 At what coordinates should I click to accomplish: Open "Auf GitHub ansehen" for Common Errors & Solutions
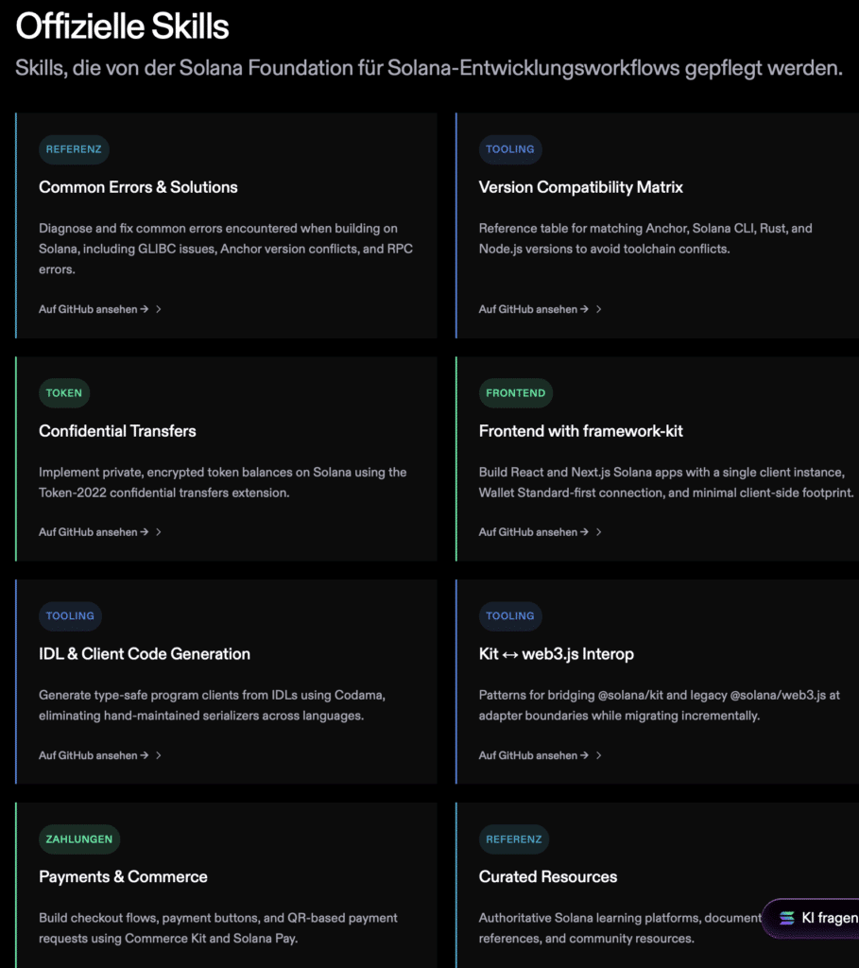tap(90, 309)
